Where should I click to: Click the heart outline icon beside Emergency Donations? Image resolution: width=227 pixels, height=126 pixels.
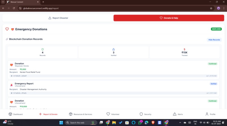7,29
